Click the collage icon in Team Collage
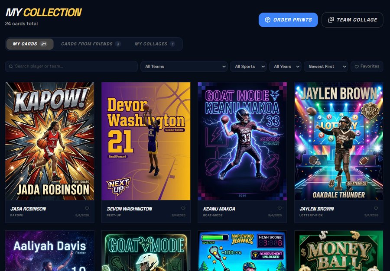The image size is (390, 271). pos(331,20)
